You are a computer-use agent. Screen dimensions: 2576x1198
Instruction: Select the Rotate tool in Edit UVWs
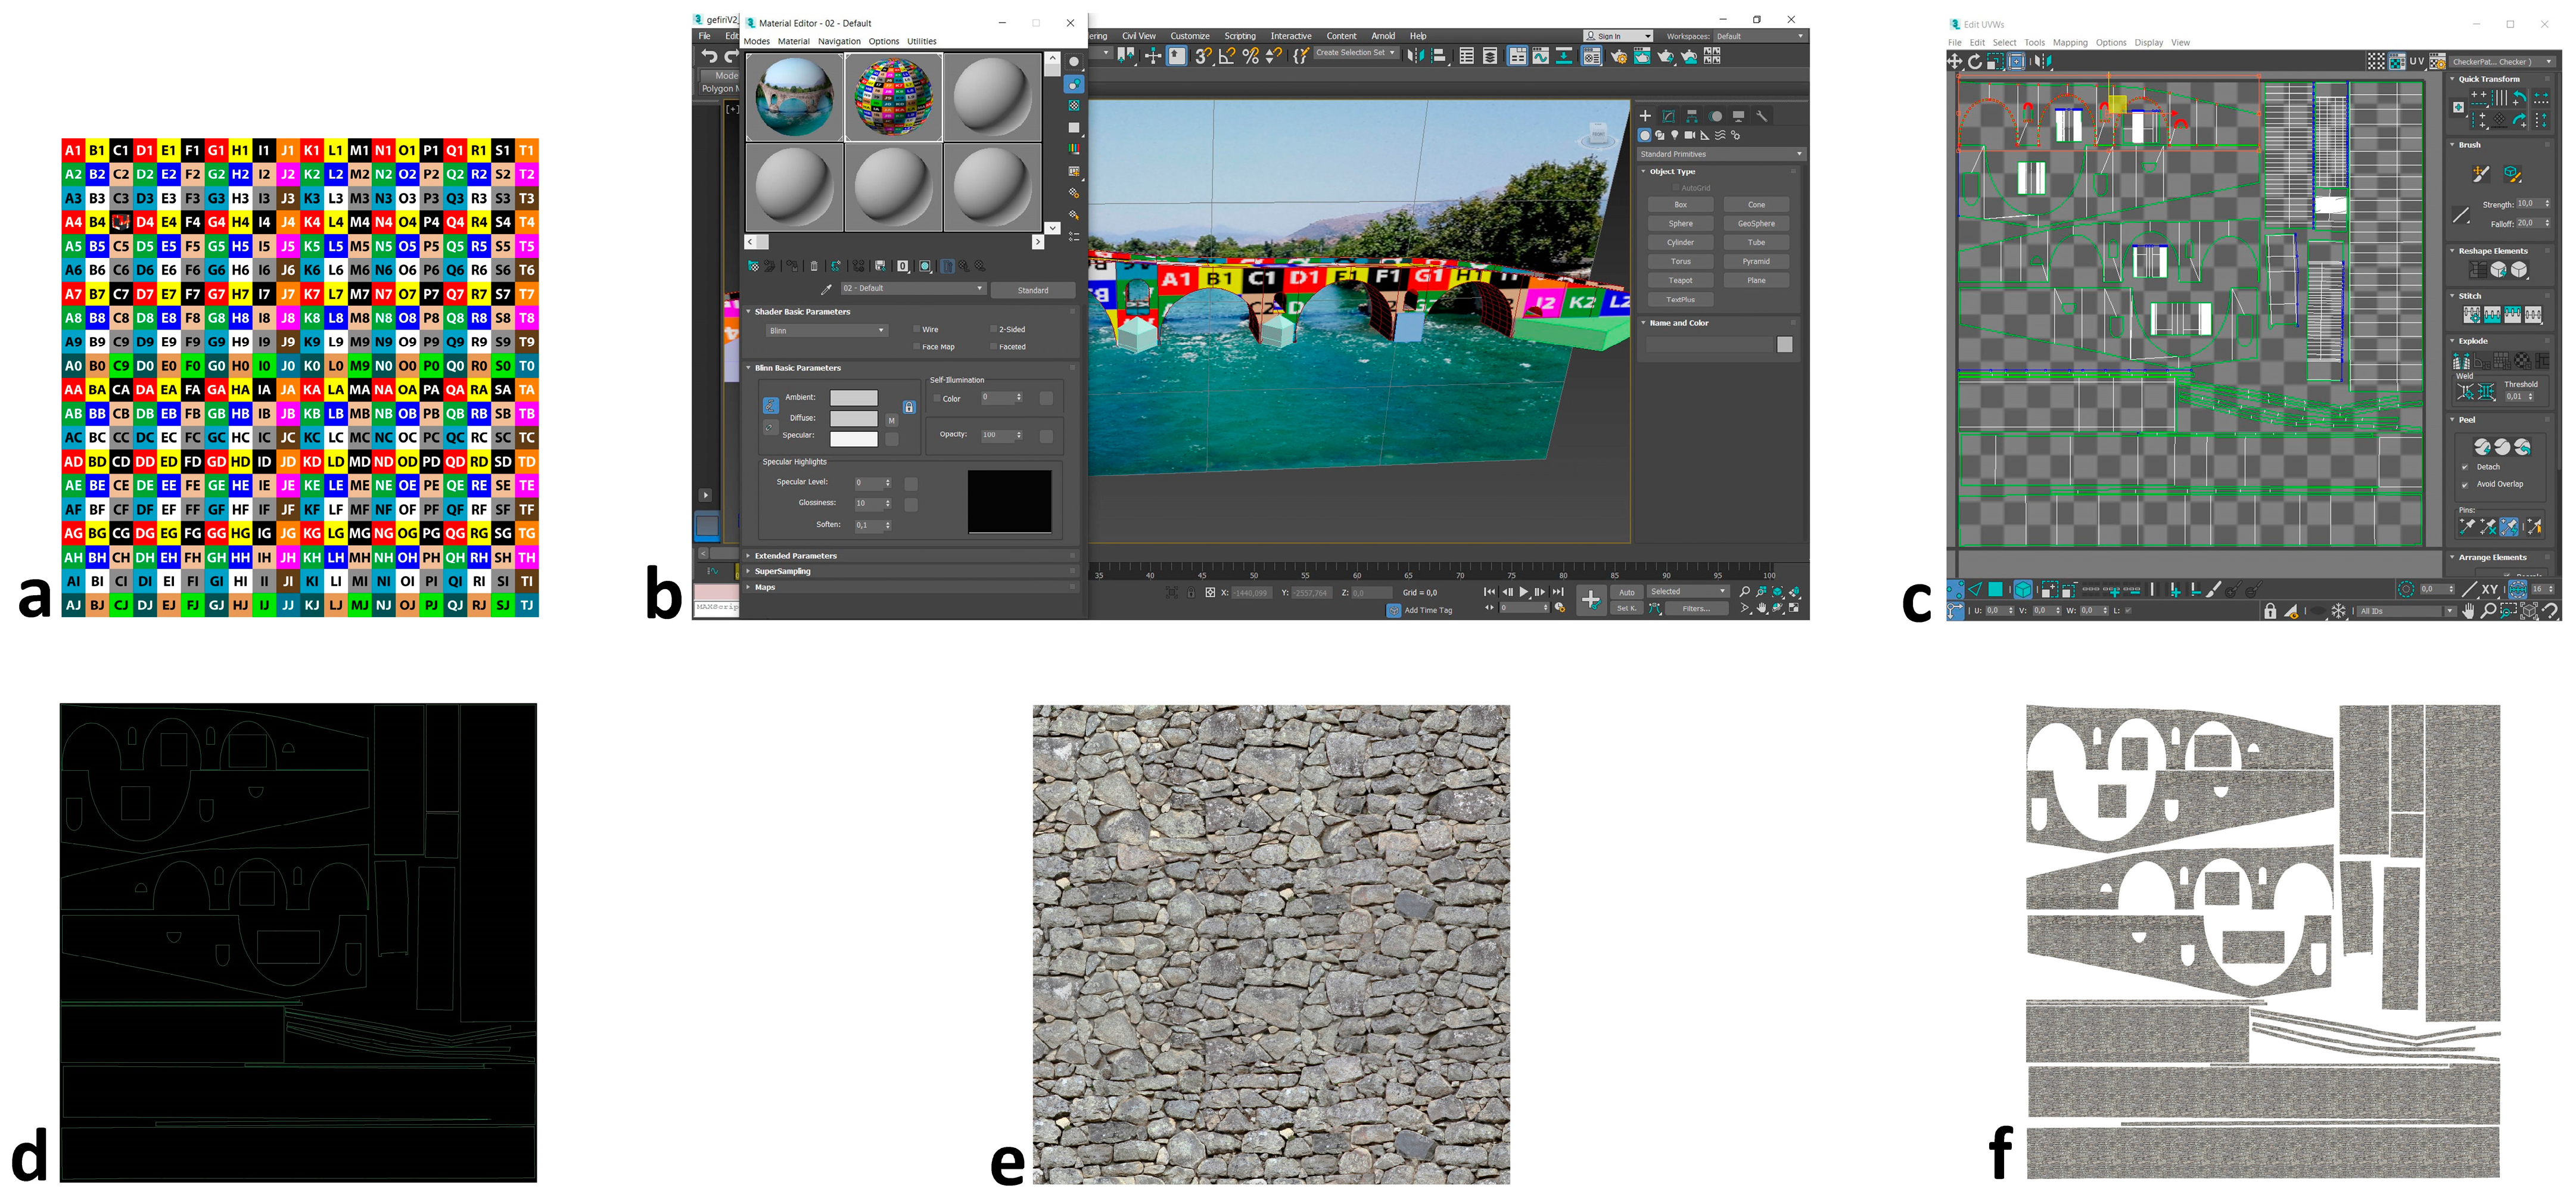point(1975,62)
